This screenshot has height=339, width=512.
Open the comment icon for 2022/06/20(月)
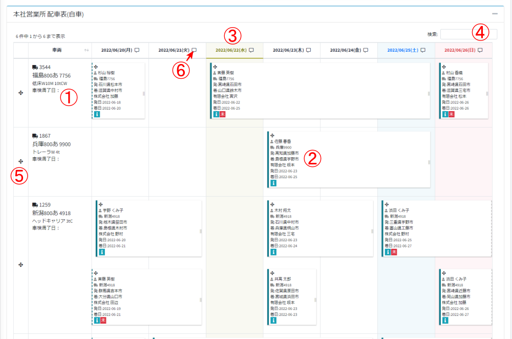pyautogui.click(x=137, y=50)
